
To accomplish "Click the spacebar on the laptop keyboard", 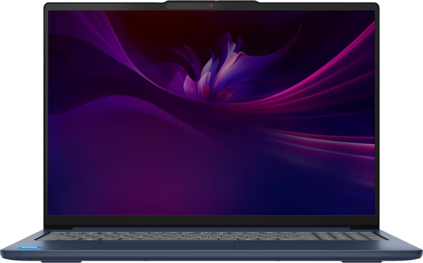I will pos(153,239).
